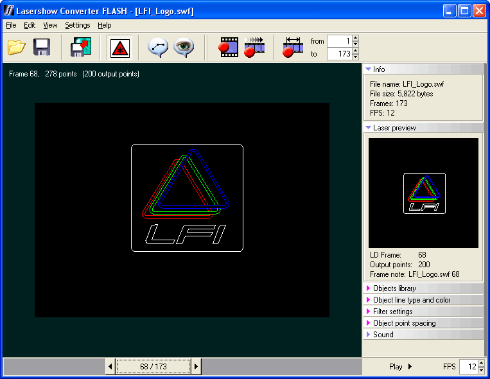The image size is (490, 379).
Task: Click the record single frame filmstrip icon
Action: (x=229, y=48)
